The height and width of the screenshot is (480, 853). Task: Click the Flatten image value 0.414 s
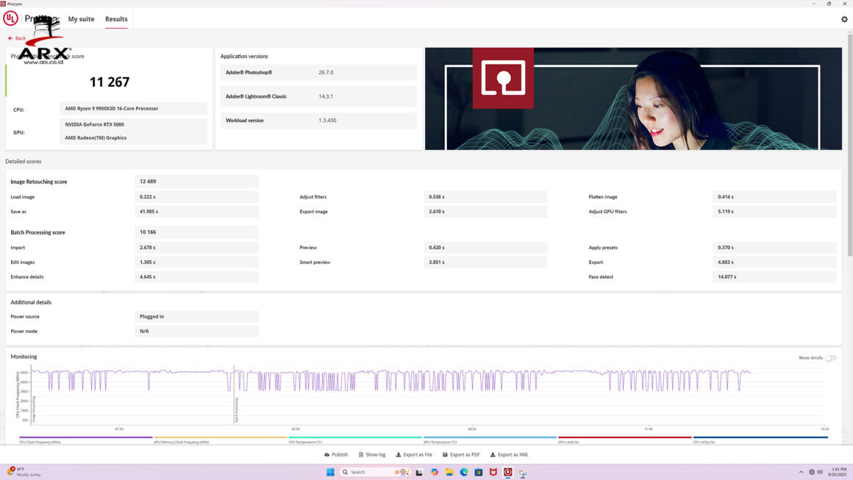(x=774, y=197)
